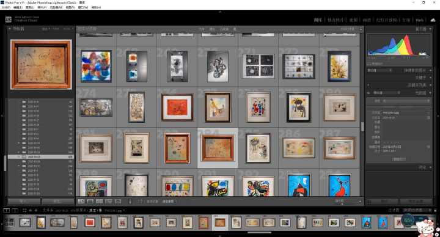Select colorful circles painting thumbnail in grid
This screenshot has width=440, height=237.
click(96, 66)
